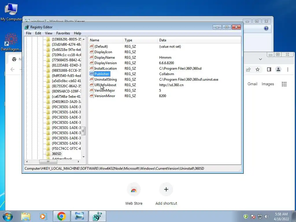
Task: Click folder icon of {a5d3c0bc-cb02-41 key
Action: [48, 81]
